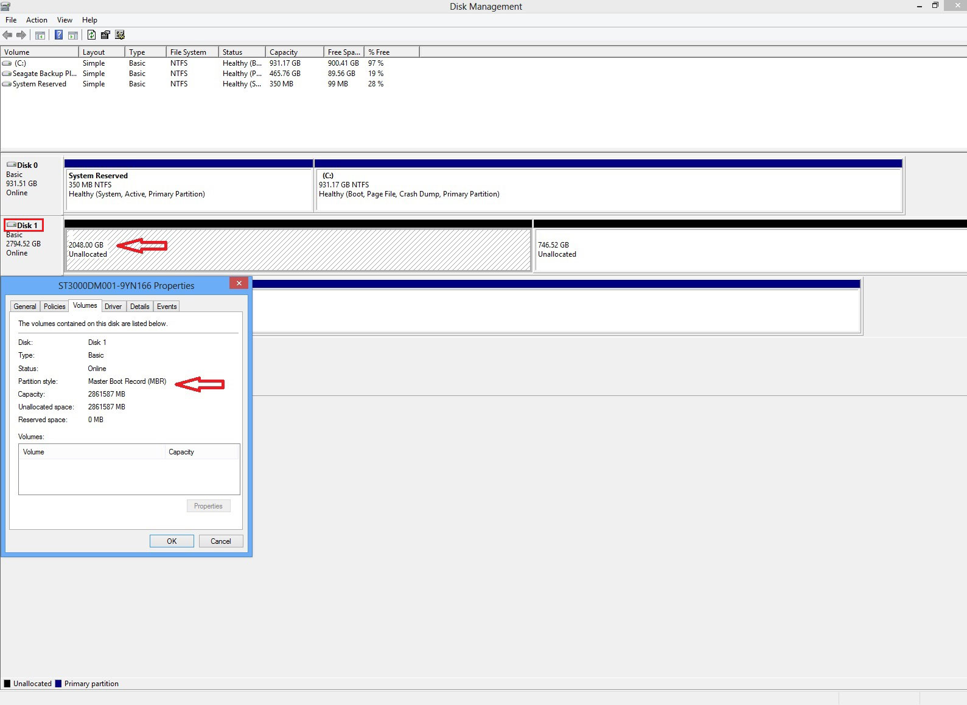This screenshot has height=705, width=967.
Task: Restore down the Disk Management window
Action: (935, 6)
